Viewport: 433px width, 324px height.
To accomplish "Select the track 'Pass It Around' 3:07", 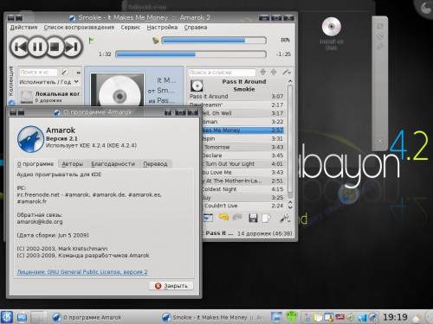I will click(236, 97).
